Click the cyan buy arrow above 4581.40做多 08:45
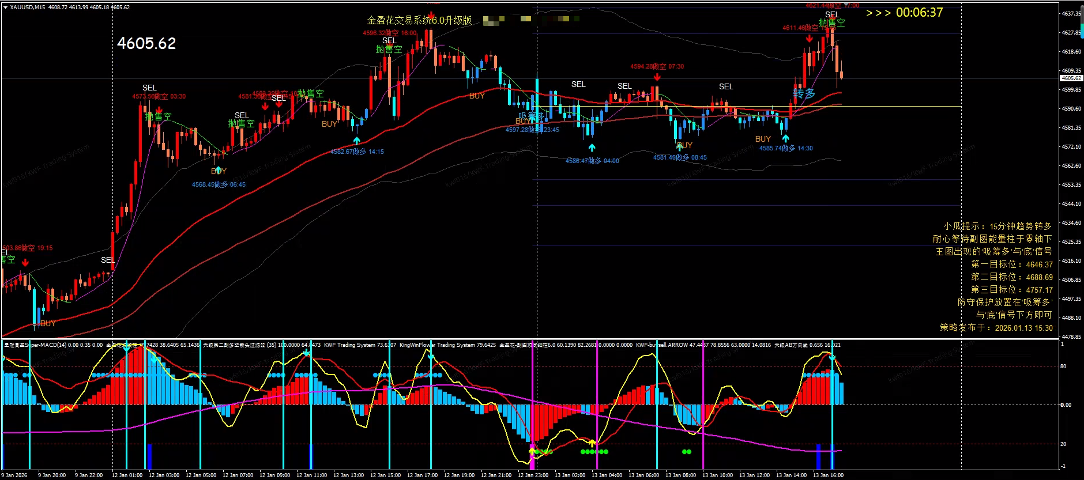The image size is (1084, 480). (x=679, y=147)
